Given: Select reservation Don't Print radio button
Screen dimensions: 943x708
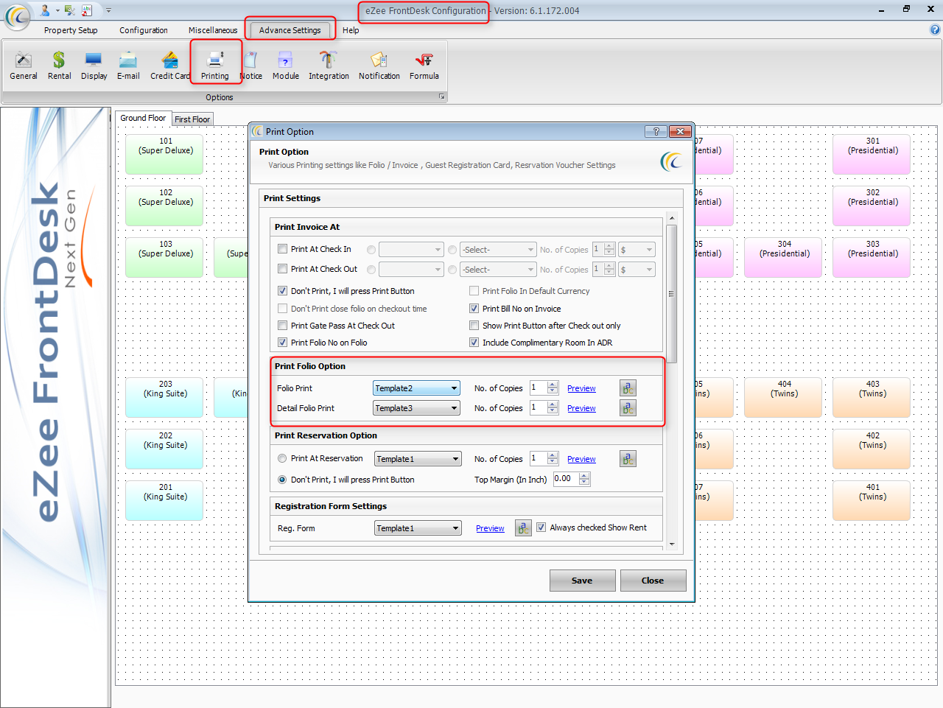Looking at the screenshot, I should click(x=282, y=480).
